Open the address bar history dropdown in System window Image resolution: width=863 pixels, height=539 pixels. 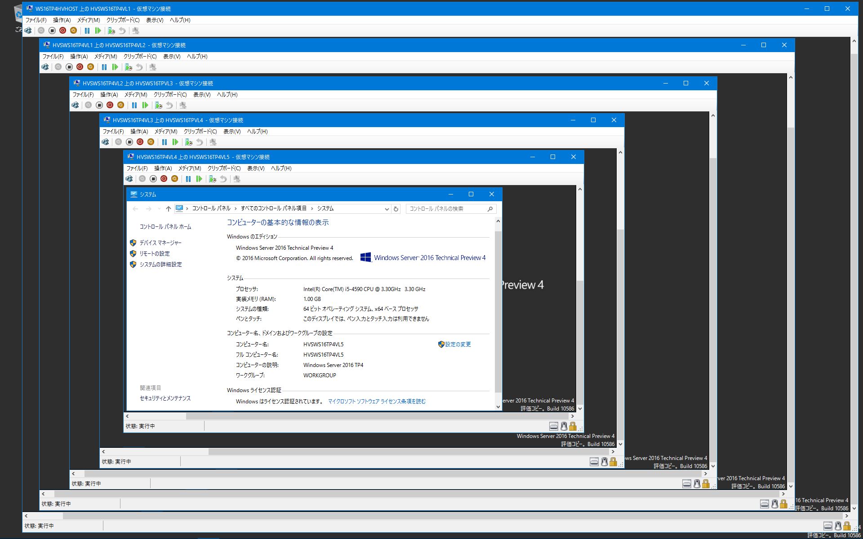click(387, 209)
